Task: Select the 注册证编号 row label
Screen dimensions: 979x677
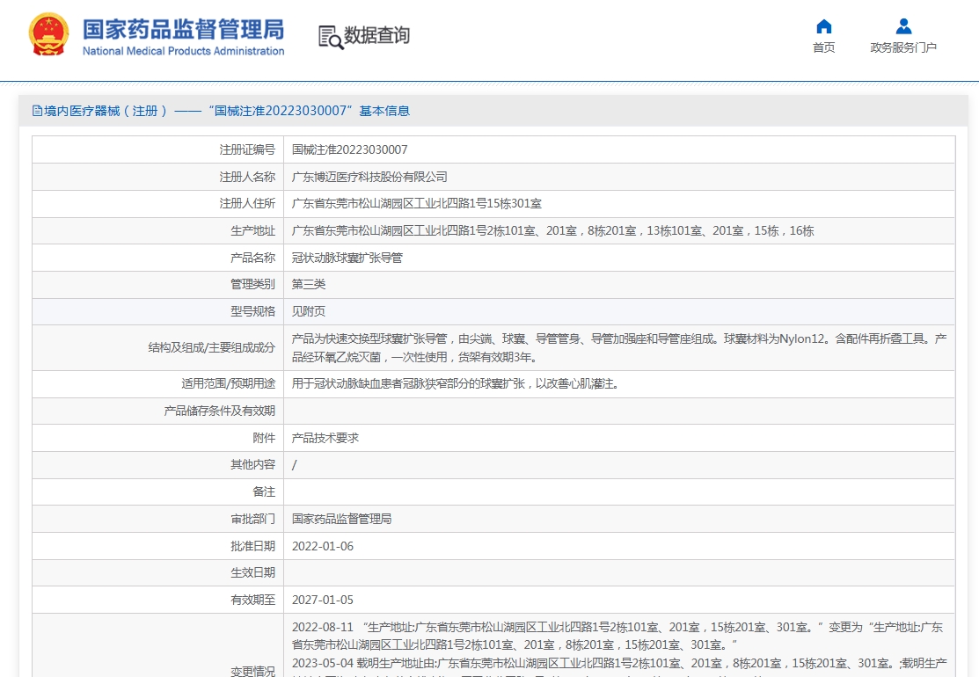Action: pyautogui.click(x=247, y=149)
